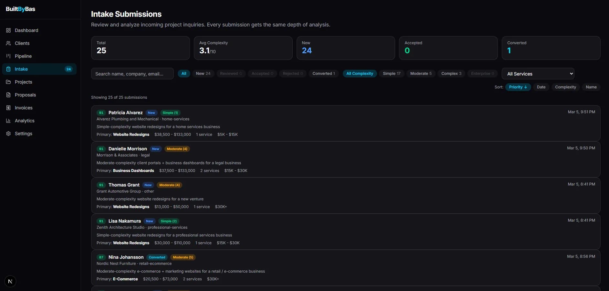Sort submissions by Complexity
609x291 pixels.
565,87
